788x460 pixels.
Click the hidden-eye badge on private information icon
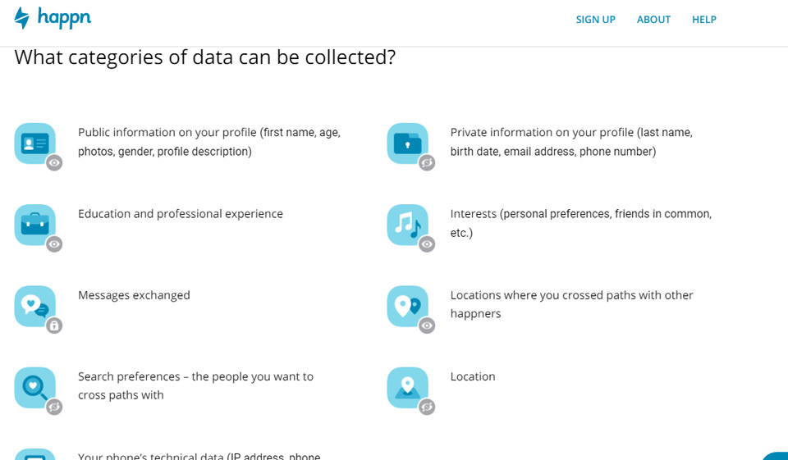tap(427, 163)
